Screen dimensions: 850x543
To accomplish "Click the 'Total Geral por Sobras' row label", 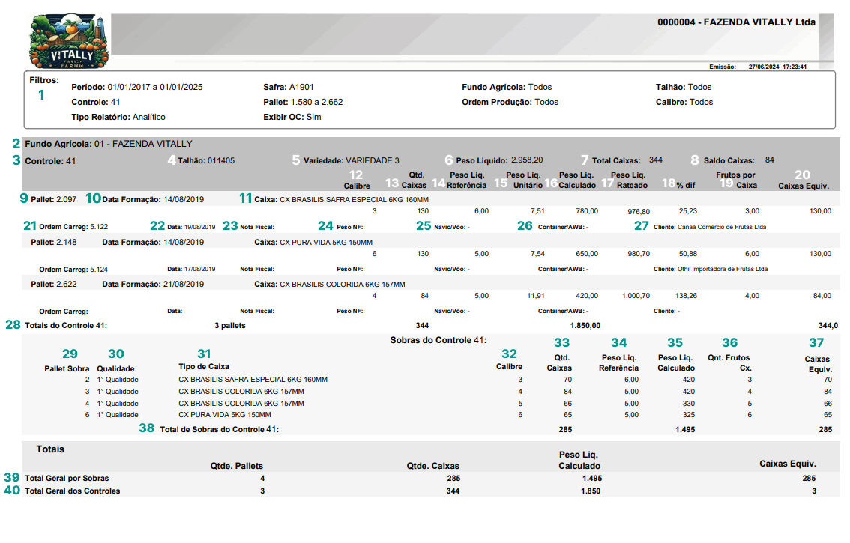I will 67,479.
